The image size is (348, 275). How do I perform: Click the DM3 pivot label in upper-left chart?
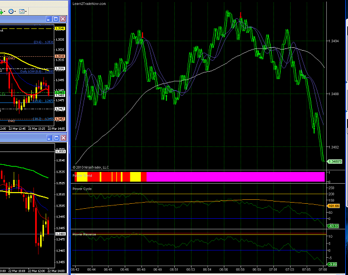pyautogui.click(x=11, y=58)
